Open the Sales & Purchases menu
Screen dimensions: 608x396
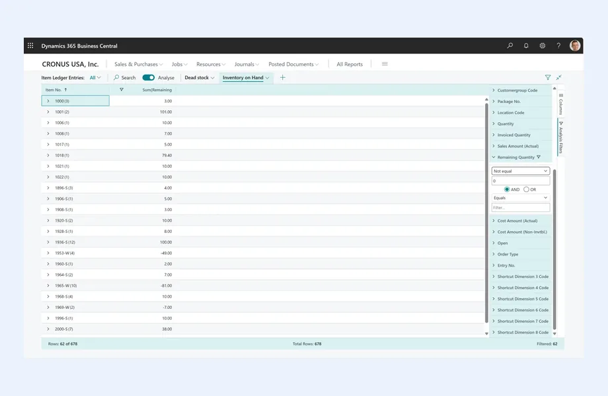pyautogui.click(x=138, y=64)
